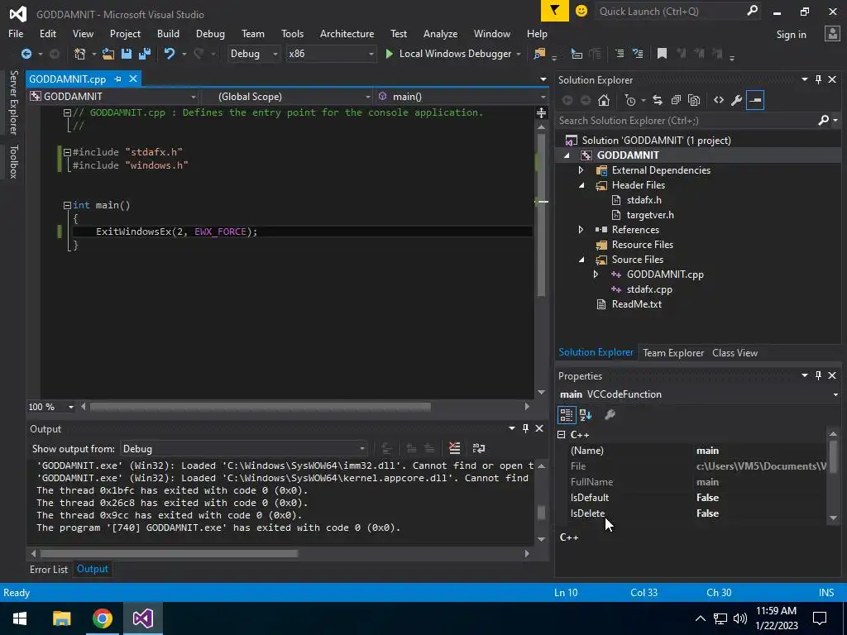Sort Properties alphabetically with A-Z icon
This screenshot has width=847, height=635.
click(x=586, y=415)
